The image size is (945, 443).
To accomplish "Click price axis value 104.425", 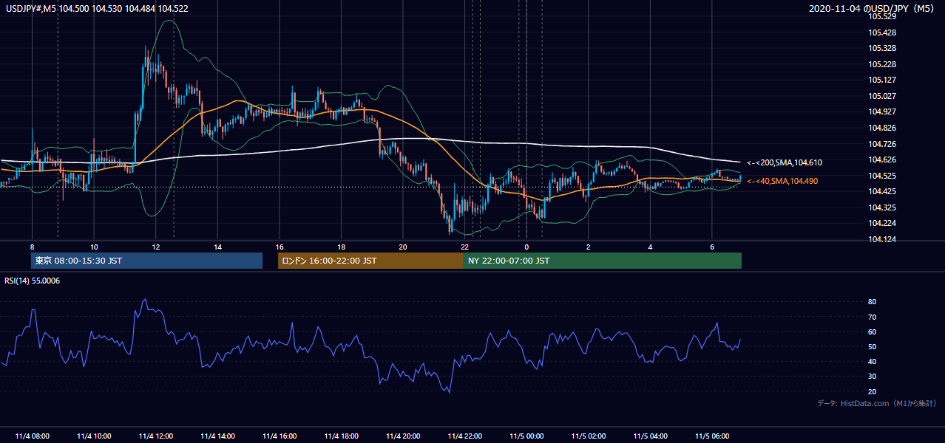I will 882,191.
